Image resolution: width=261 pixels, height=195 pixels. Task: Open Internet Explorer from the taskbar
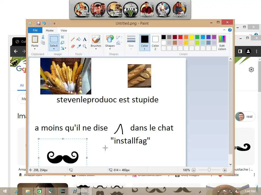(x=16, y=191)
